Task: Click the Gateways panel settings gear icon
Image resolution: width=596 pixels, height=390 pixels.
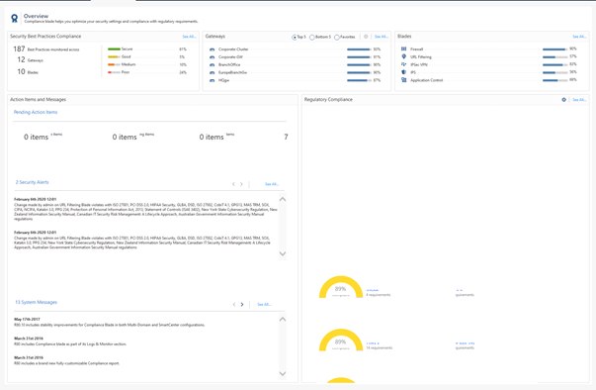Action: [x=366, y=37]
